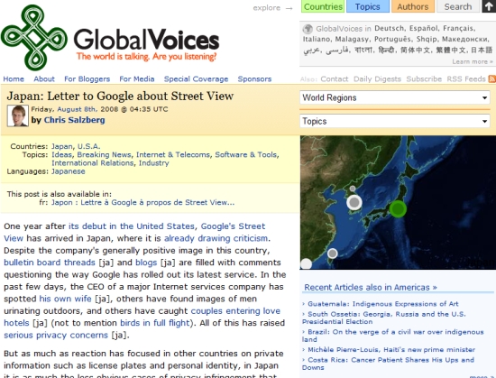Open Guatemala: Indigenous Expressions of Art
The image size is (496, 378).
tap(383, 304)
